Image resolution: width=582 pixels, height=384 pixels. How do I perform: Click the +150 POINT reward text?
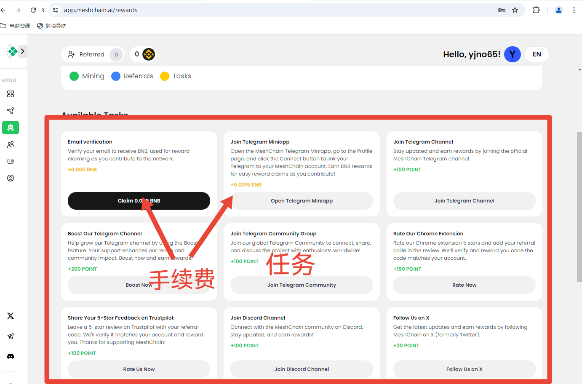click(x=407, y=269)
